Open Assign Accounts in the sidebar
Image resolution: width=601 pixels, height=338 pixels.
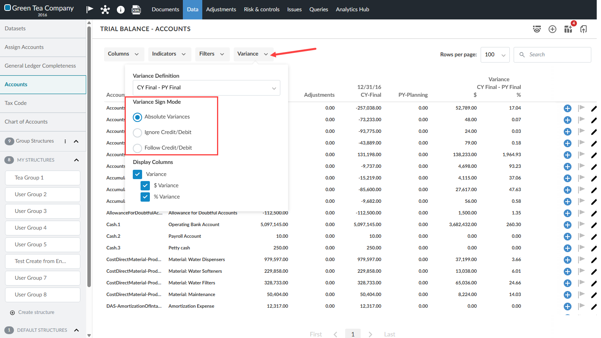pyautogui.click(x=43, y=47)
